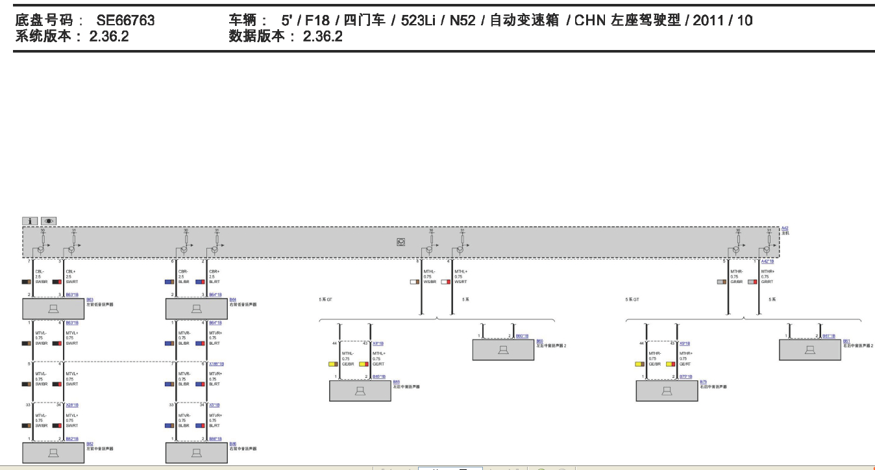Open the B65 left rear midrange link
This screenshot has height=470, width=875.
396,382
